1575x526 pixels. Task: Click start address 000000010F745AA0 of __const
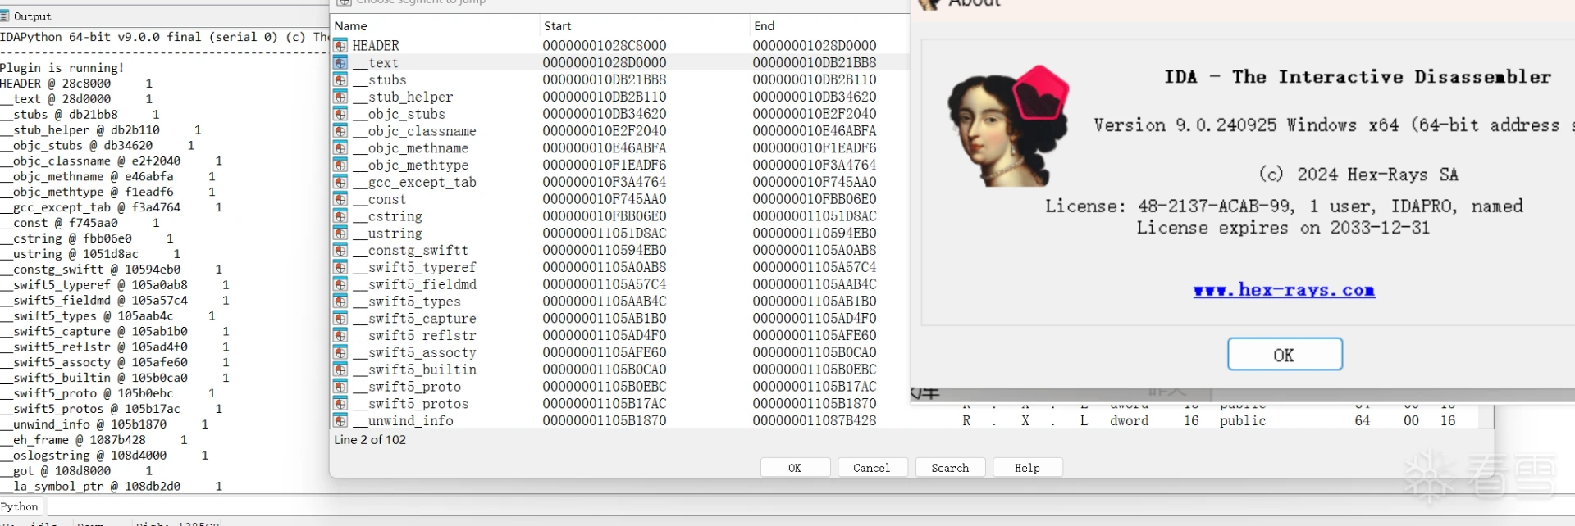[605, 199]
